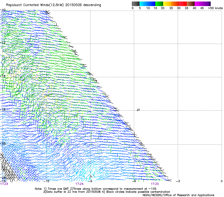The height and width of the screenshot is (197, 224).
Task: Click the '25' color scale label
Action: [171, 8]
